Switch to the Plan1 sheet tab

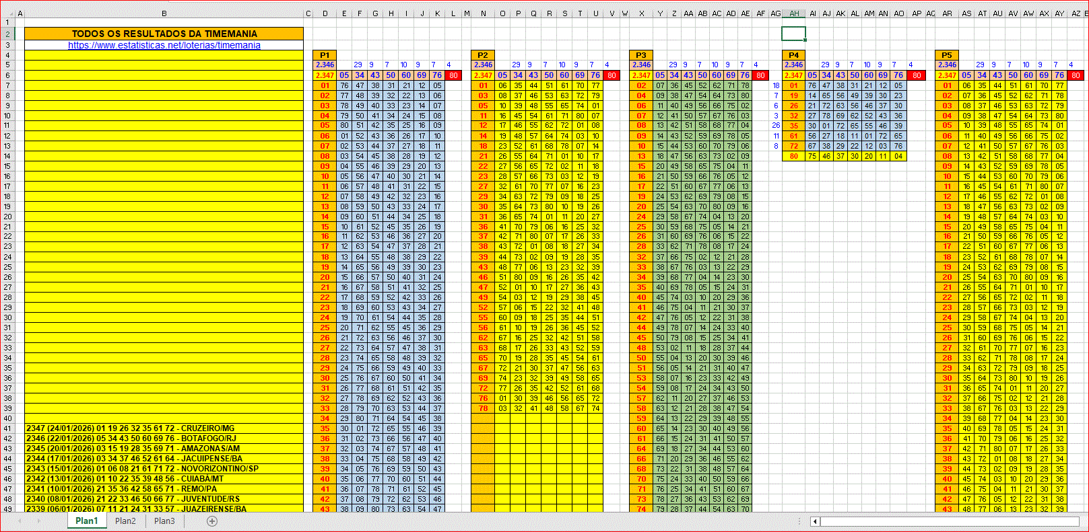point(86,521)
